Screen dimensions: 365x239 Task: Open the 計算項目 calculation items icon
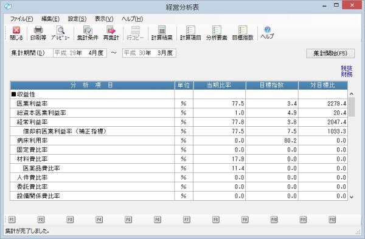pos(190,33)
